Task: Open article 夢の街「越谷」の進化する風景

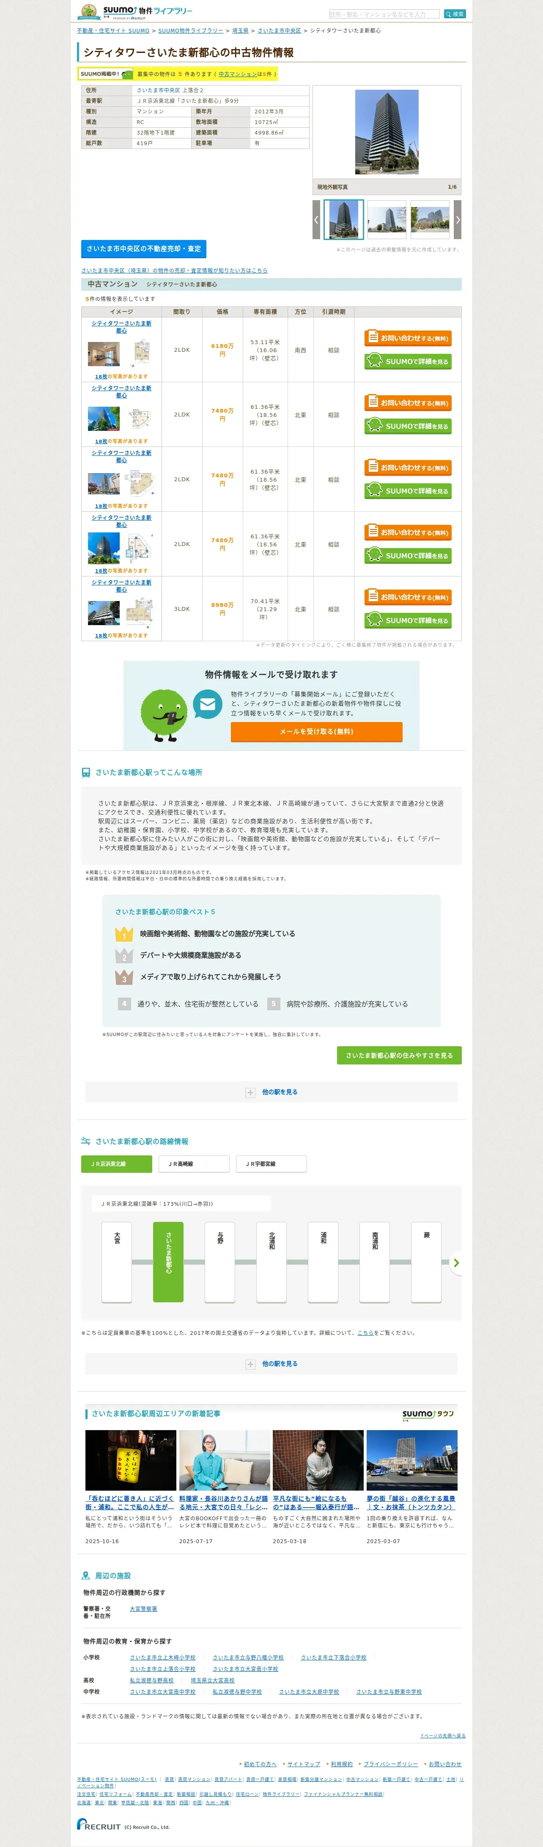Action: pos(411,1503)
